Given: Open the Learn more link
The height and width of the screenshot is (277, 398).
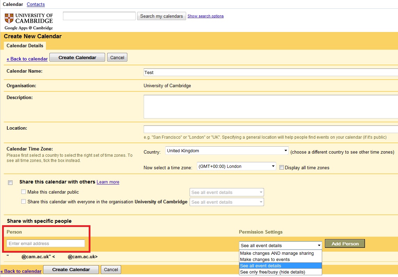Looking at the screenshot, I should pos(108,182).
